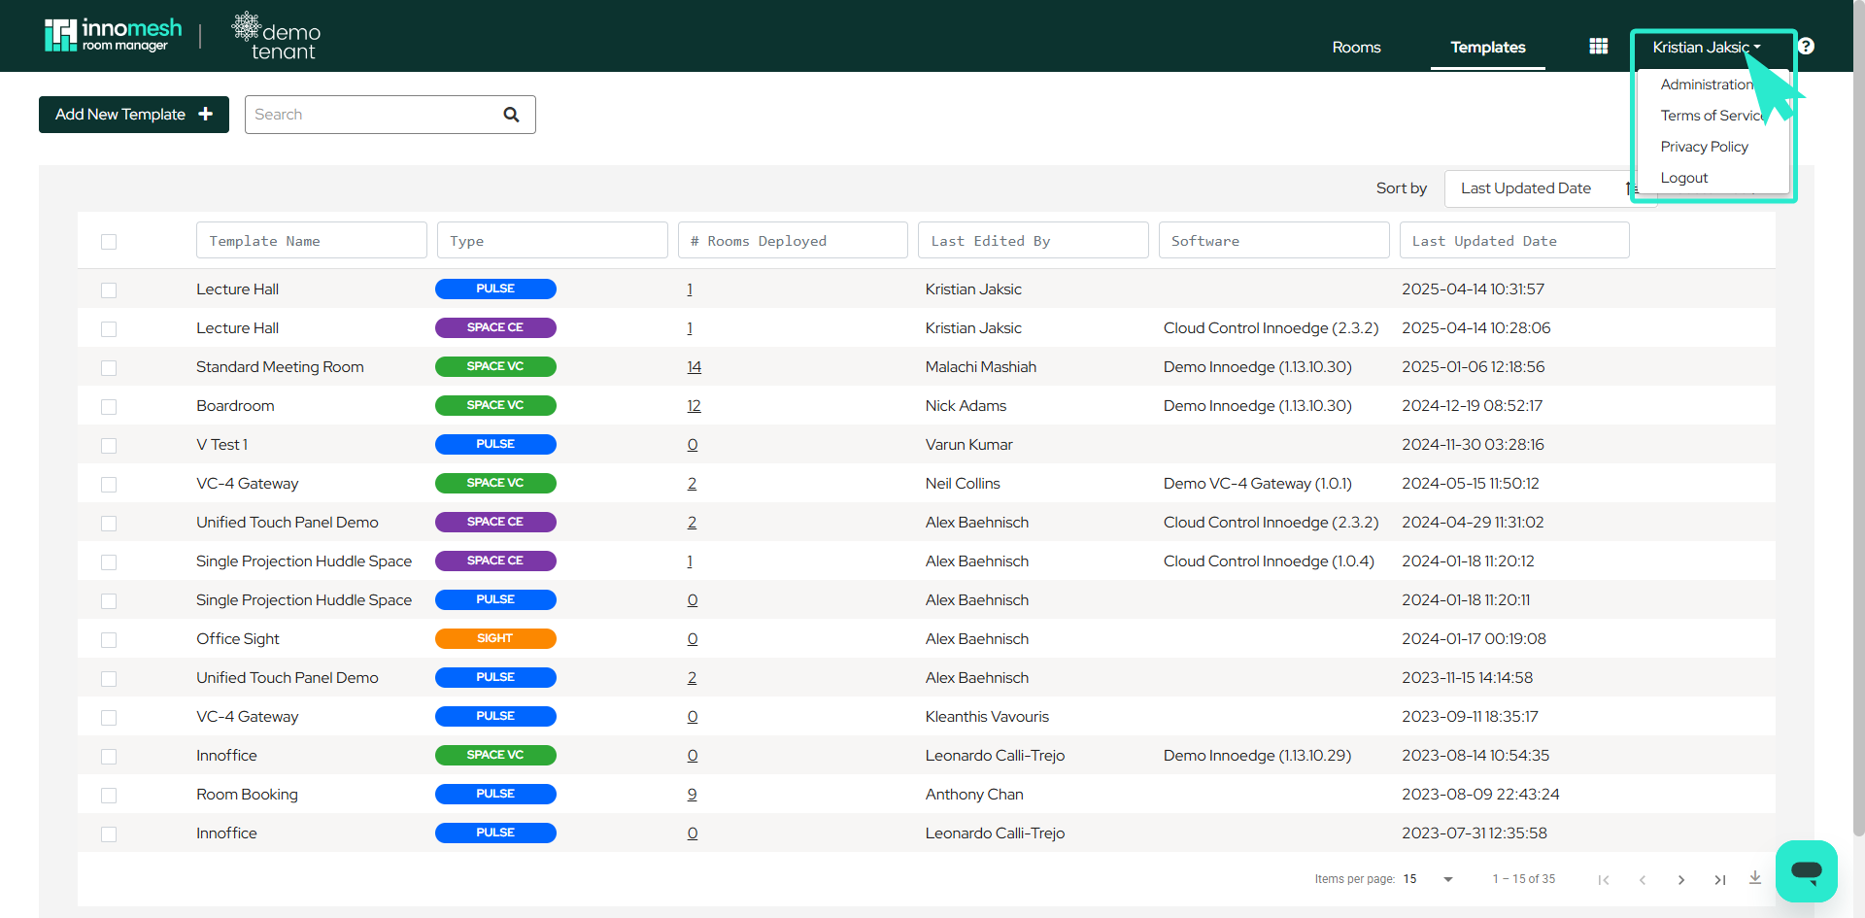Viewport: 1865px width, 918px height.
Task: Go to next page of templates
Action: 1680,879
